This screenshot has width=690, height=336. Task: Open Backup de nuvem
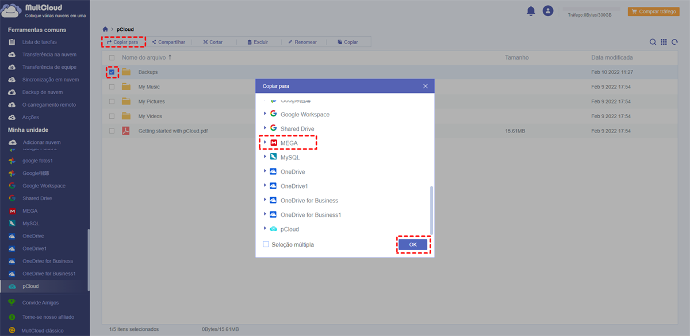42,92
